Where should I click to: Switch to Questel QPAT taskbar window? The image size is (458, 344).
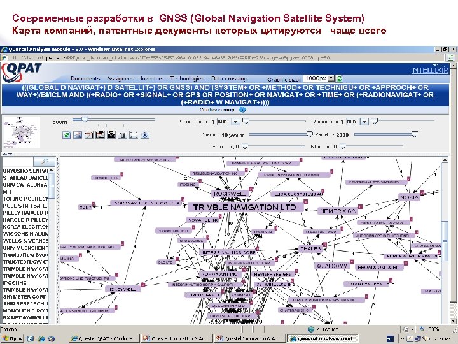click(x=105, y=339)
